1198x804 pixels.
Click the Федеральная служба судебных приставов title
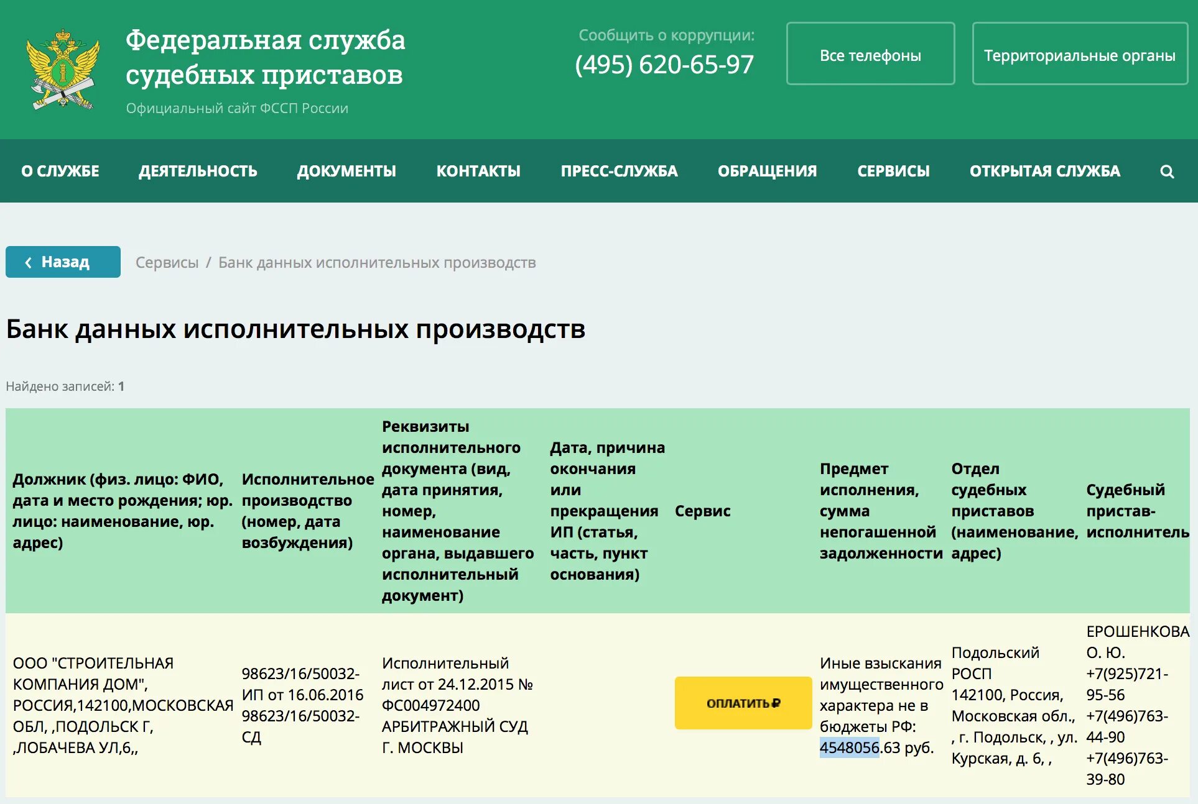click(x=265, y=57)
